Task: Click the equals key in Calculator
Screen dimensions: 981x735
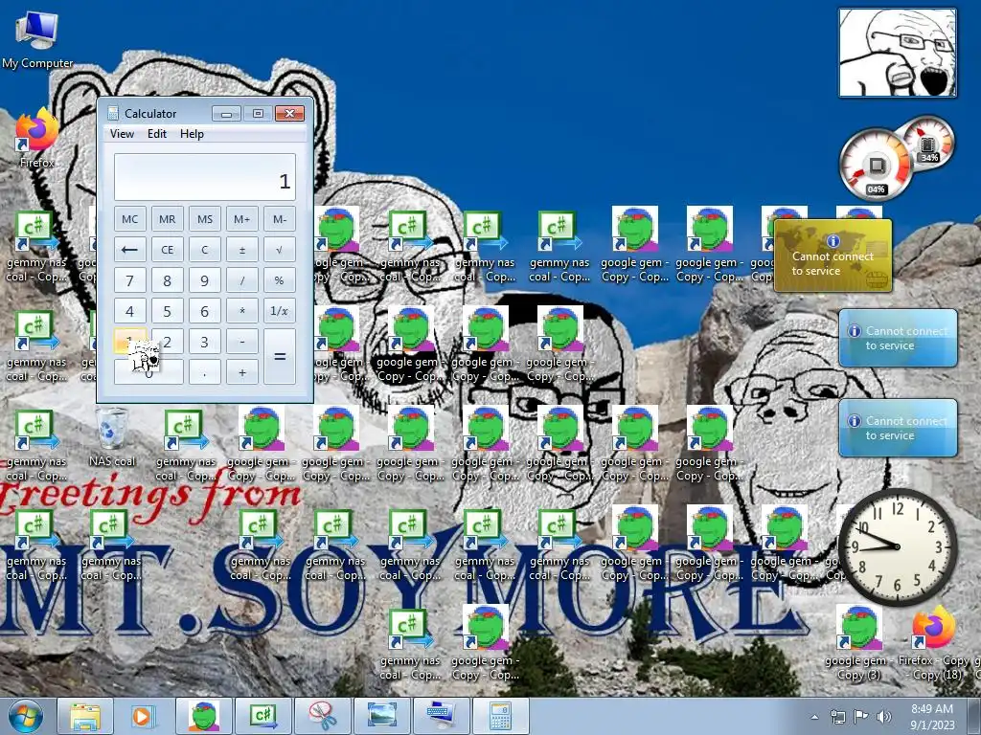Action: [279, 356]
